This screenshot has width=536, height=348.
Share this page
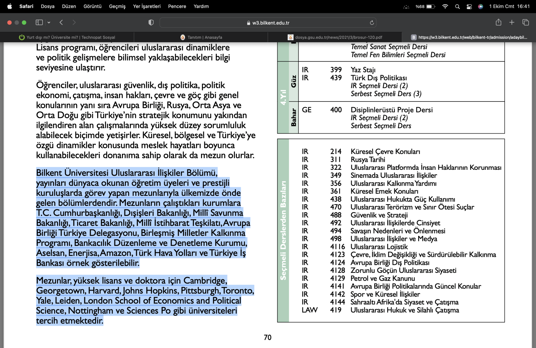499,22
